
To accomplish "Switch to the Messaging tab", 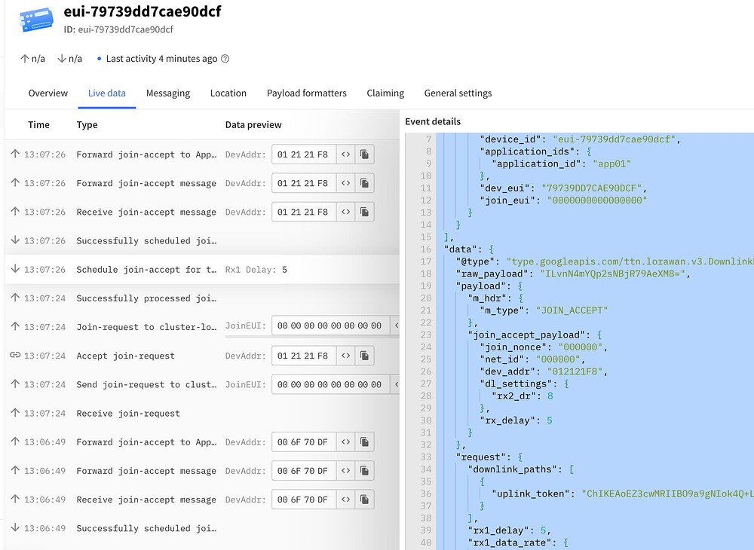I will tap(168, 93).
